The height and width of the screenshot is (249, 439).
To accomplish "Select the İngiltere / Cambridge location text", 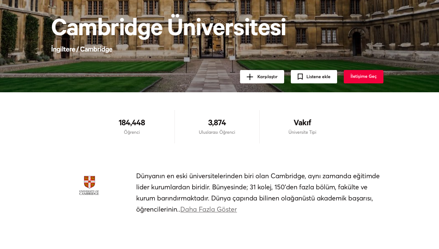I will [82, 49].
